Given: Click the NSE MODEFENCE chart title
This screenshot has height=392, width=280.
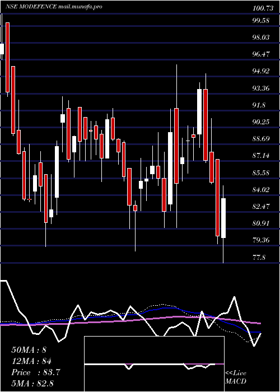Looking at the screenshot, I should coord(54,7).
